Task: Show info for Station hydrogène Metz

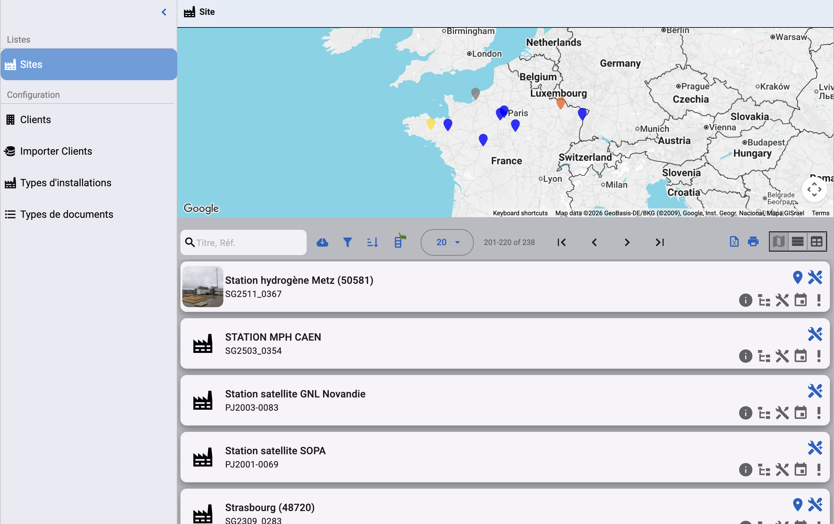Action: (746, 300)
